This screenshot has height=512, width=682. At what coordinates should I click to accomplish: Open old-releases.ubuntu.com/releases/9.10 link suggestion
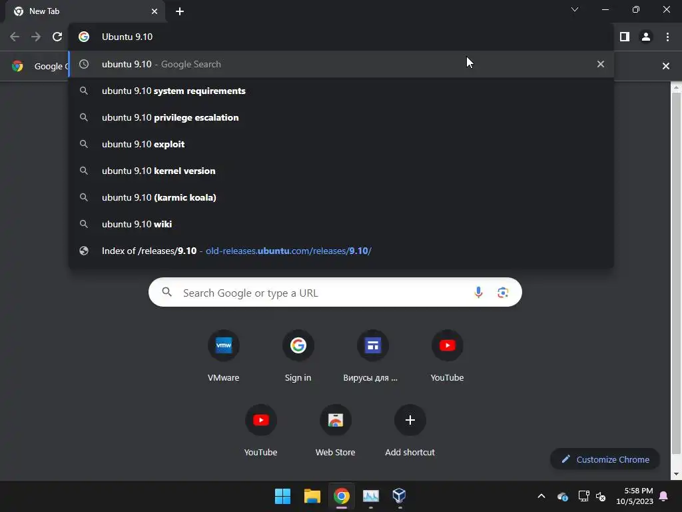(x=341, y=251)
